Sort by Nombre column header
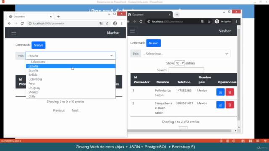Screen dimensions: 269x151 pos(163,82)
